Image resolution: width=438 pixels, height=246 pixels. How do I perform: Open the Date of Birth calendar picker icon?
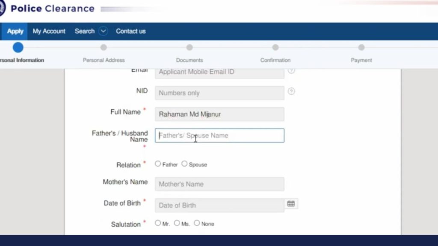point(291,204)
